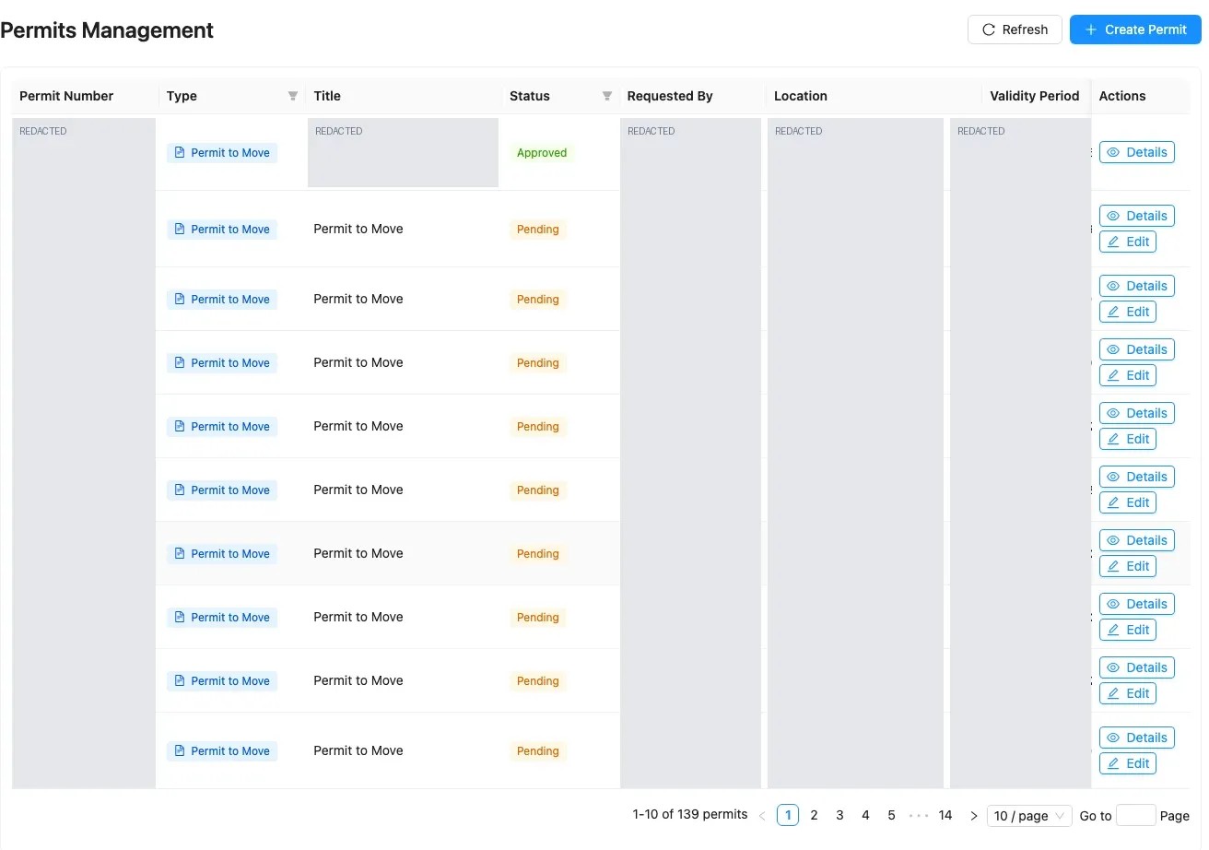Select page 1 in pagination
Screen dimensions: 1209x850
tap(788, 815)
